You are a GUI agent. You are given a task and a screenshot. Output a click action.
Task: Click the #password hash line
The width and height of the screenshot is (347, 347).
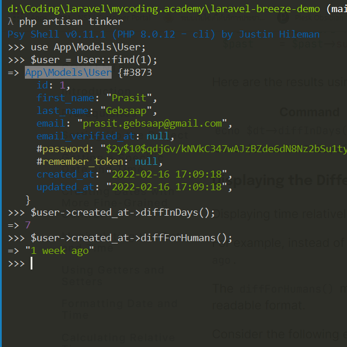(191, 149)
